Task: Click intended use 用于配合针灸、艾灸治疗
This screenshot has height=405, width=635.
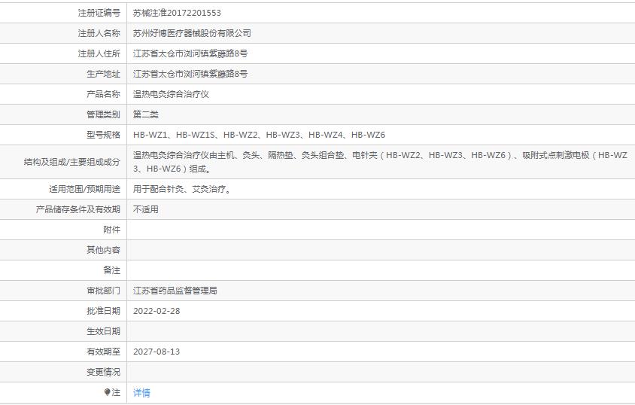Action: pyautogui.click(x=183, y=189)
